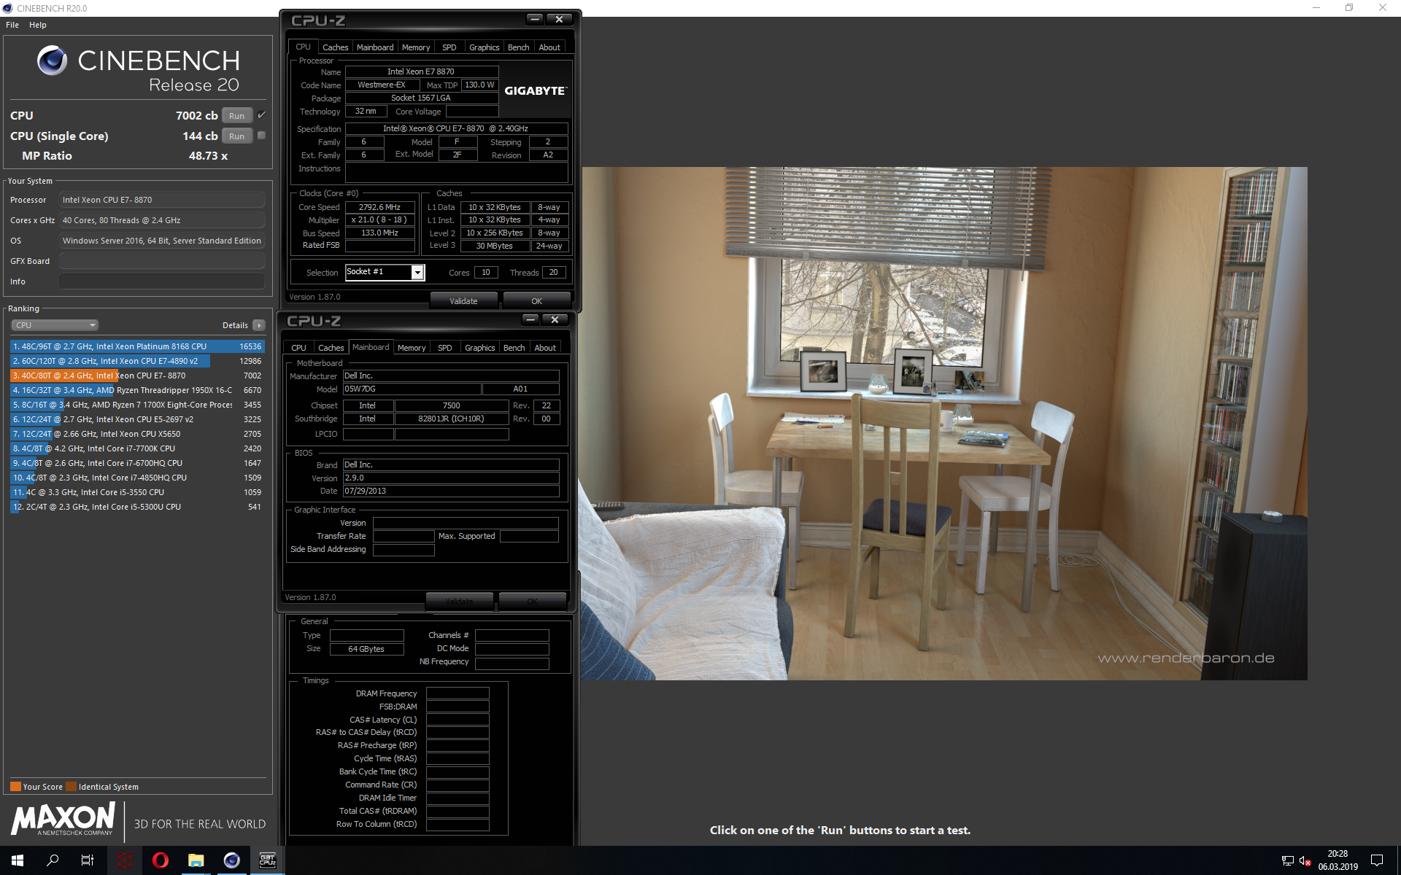
Task: Open Task View on taskbar
Action: click(x=88, y=860)
